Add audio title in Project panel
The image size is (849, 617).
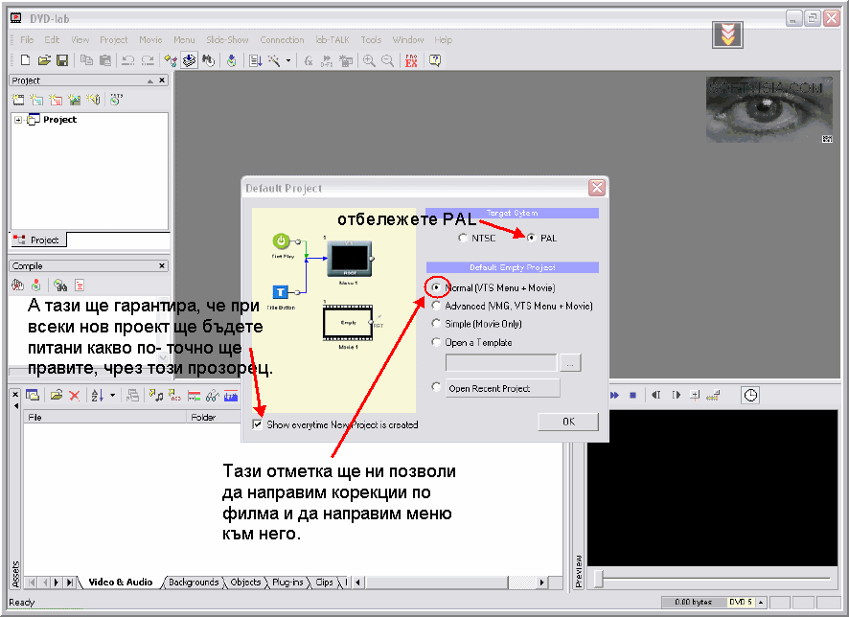pos(93,100)
